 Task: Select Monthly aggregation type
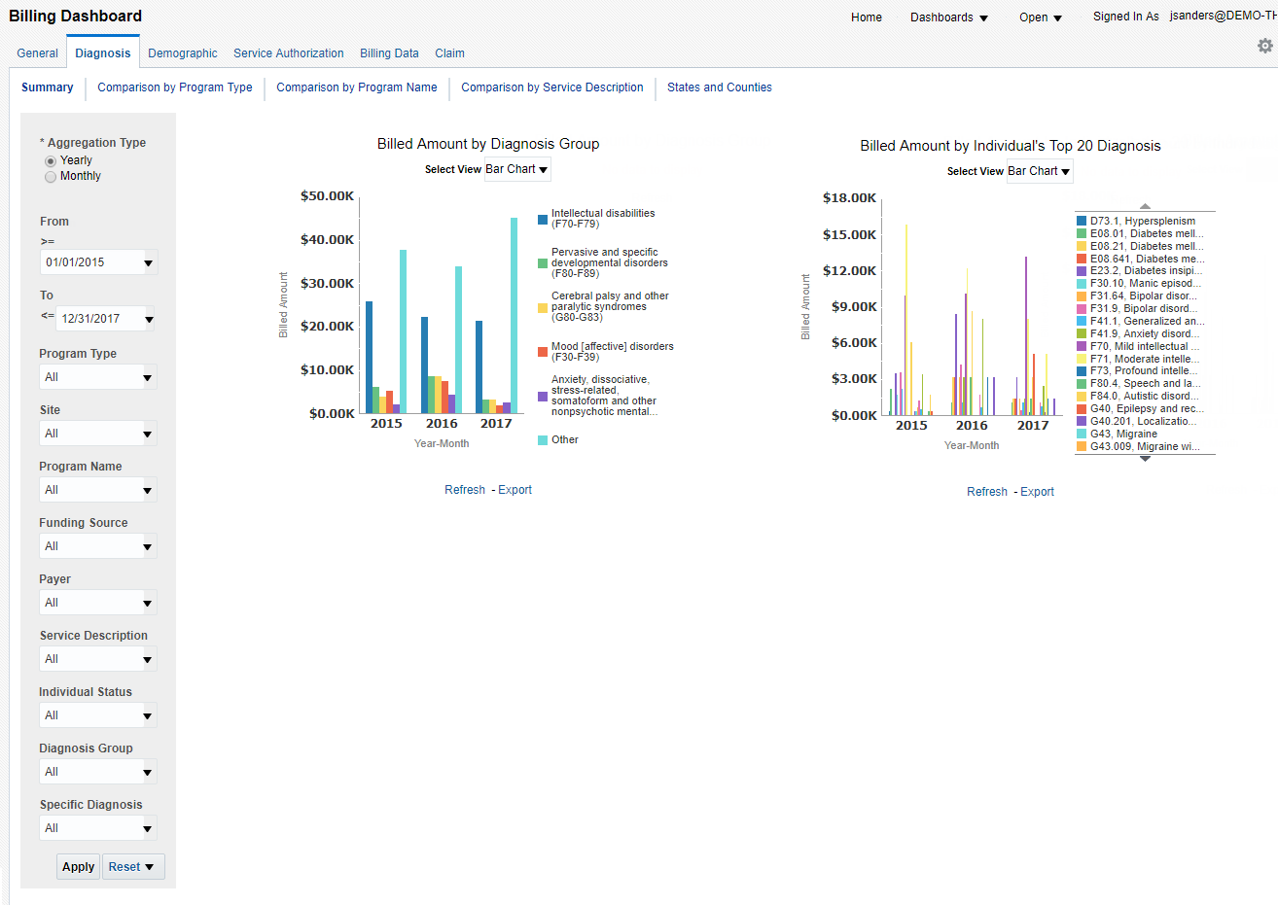point(51,177)
